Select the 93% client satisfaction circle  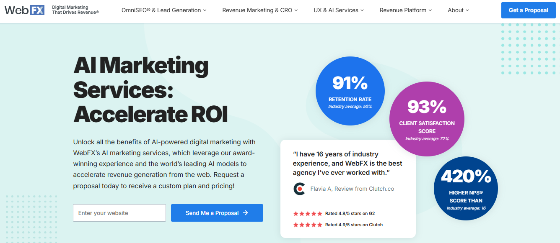tap(427, 120)
